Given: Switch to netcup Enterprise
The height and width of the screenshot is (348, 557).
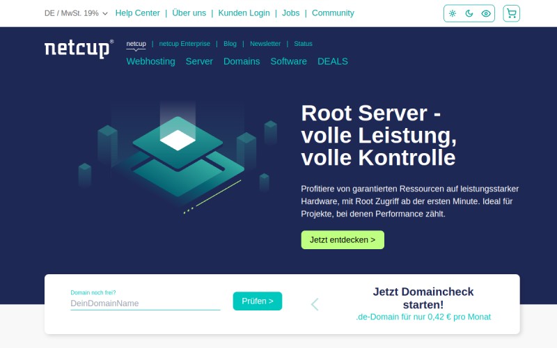Looking at the screenshot, I should (185, 44).
